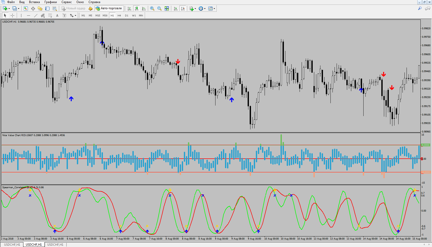This screenshot has height=247, width=432.
Task: Open MetaEditor with the yellow book icon
Action: (x=90, y=8)
